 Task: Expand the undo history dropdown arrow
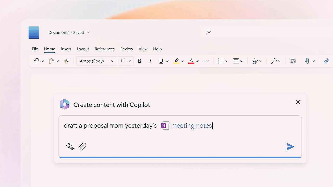tap(42, 61)
